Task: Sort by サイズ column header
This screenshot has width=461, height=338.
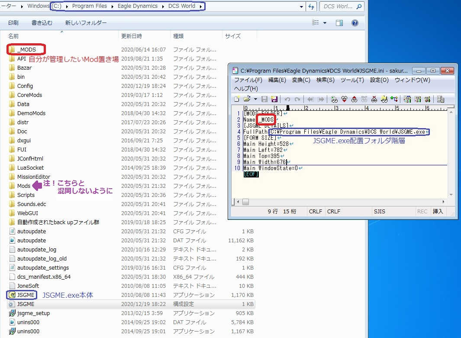Action: click(232, 36)
